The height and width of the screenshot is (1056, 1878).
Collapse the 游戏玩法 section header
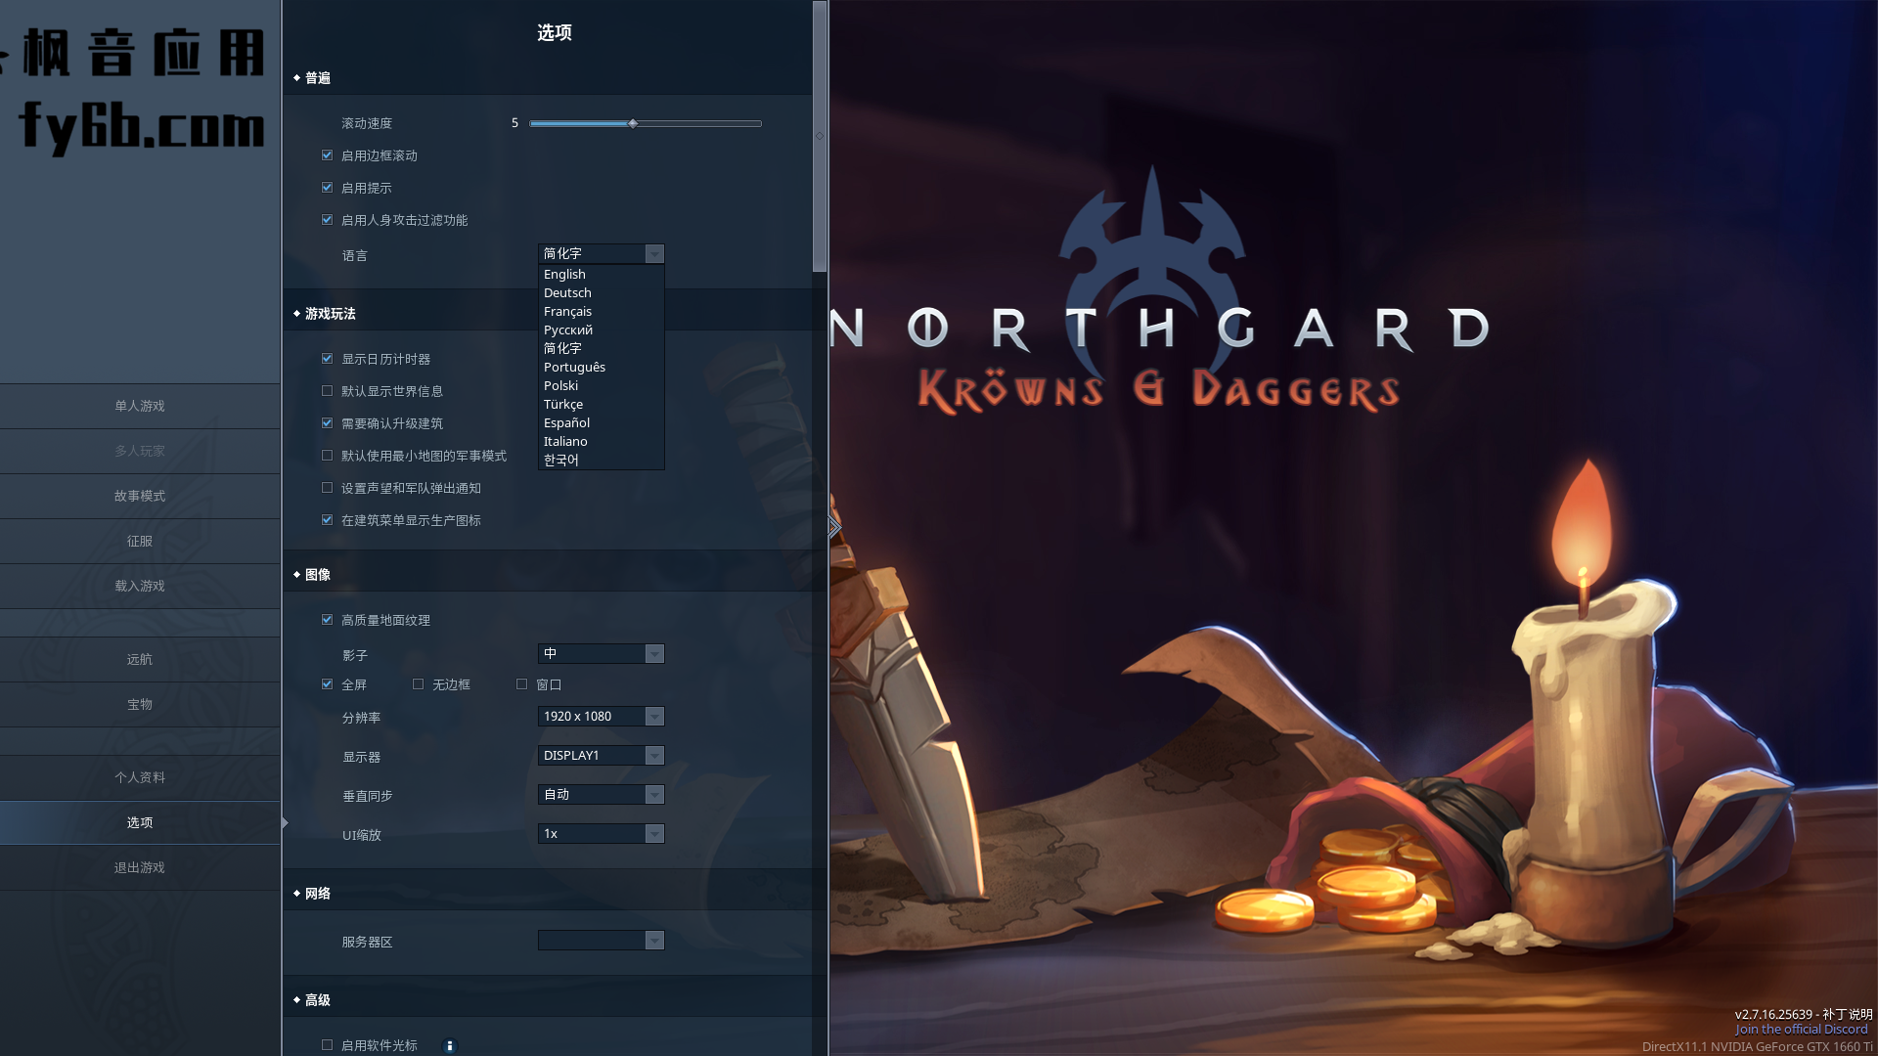coord(325,314)
